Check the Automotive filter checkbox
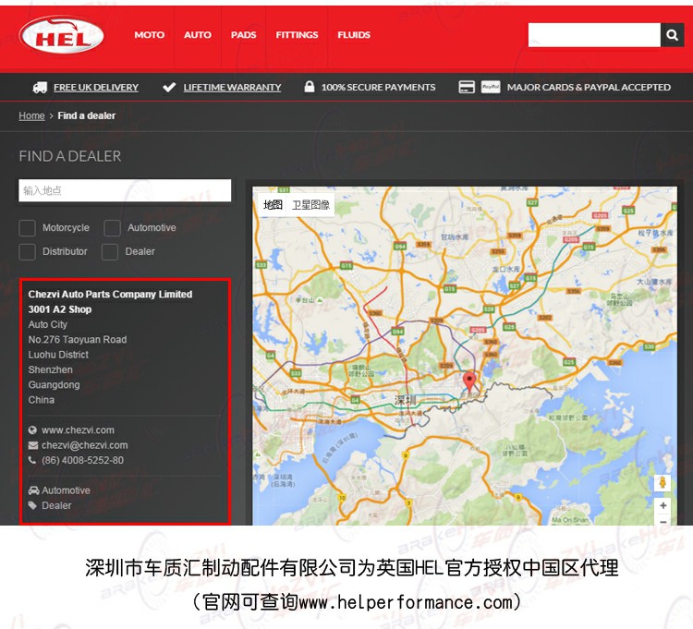The width and height of the screenshot is (693, 629). tap(112, 228)
